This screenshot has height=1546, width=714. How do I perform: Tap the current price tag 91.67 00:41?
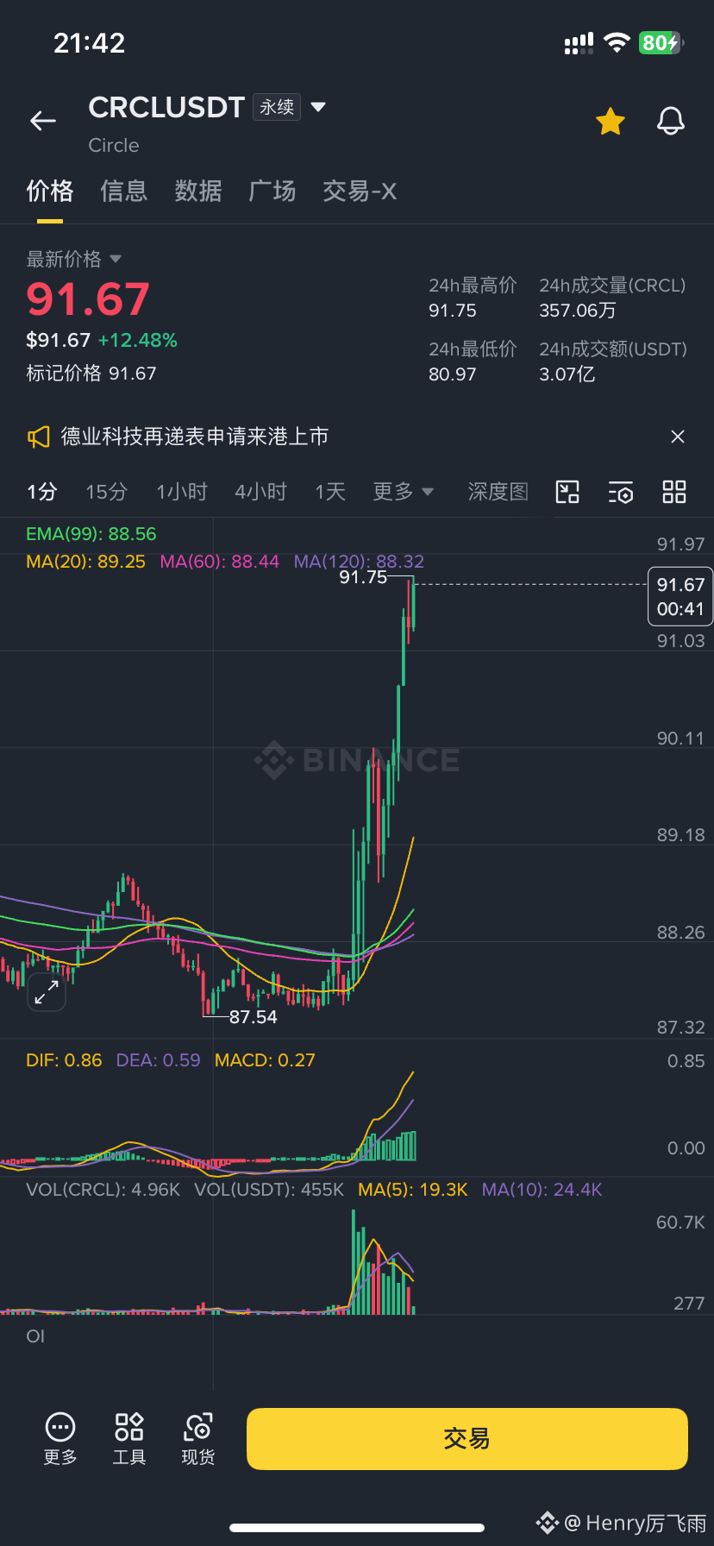[680, 596]
